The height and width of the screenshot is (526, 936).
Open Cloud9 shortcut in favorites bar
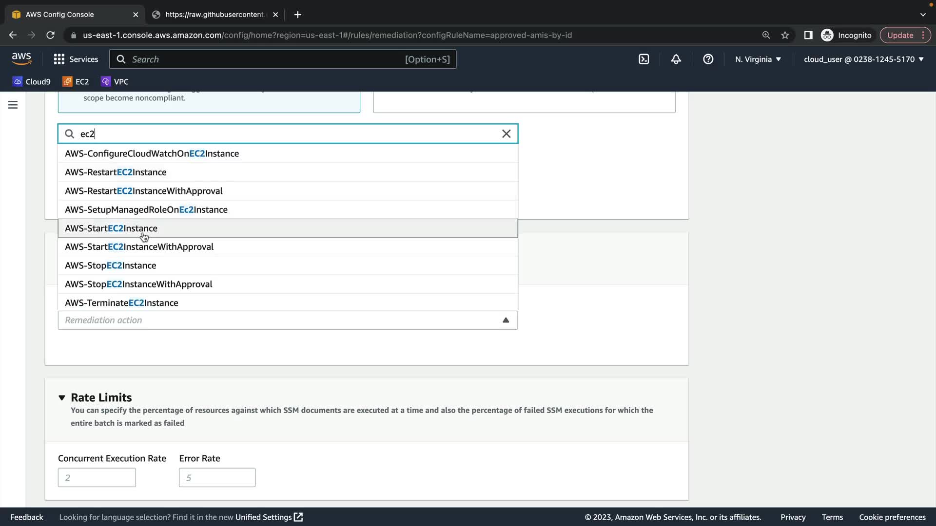click(32, 81)
